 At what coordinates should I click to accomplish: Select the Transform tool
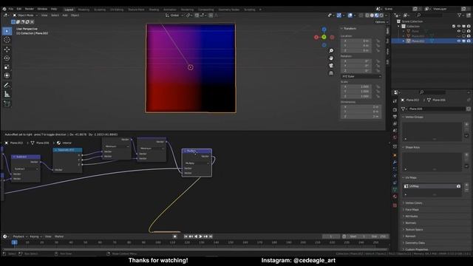(x=7, y=75)
